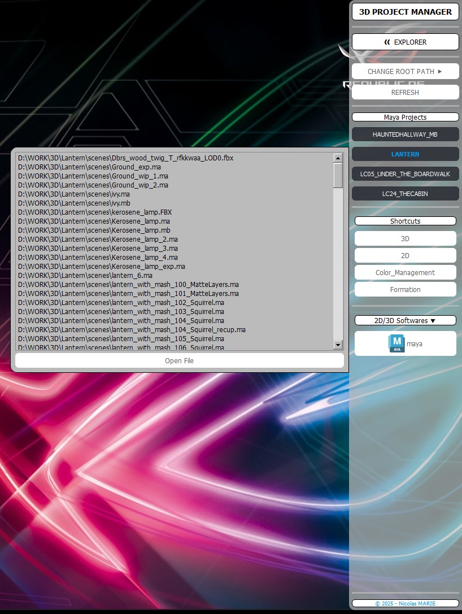
Task: Open the Formation shortcut
Action: coord(405,290)
